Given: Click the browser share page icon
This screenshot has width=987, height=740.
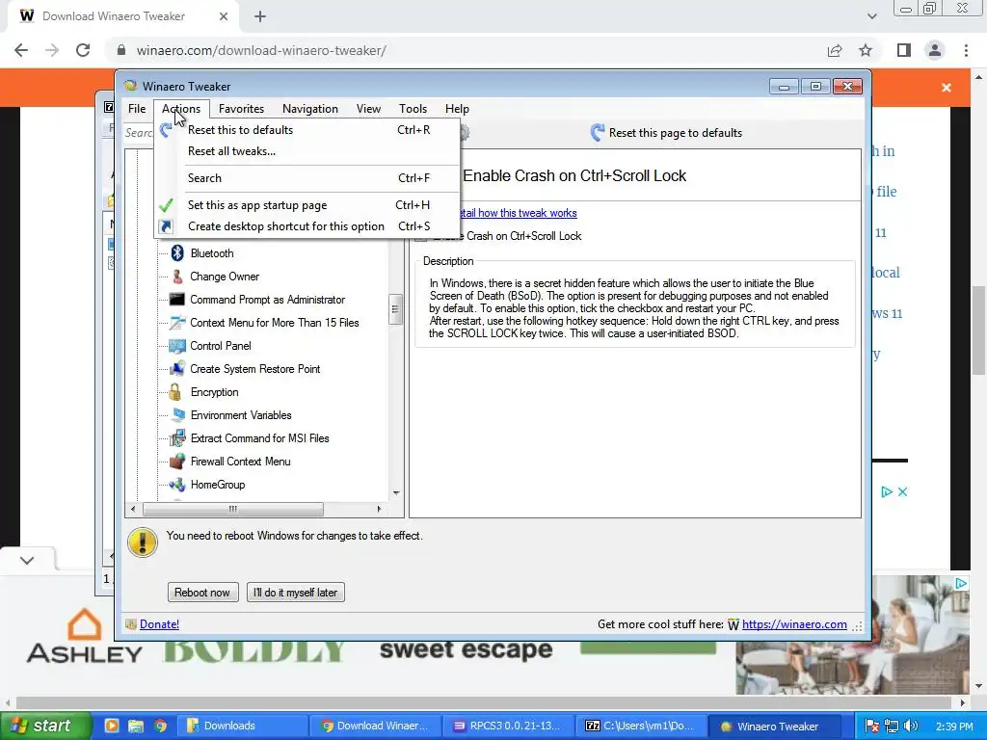Looking at the screenshot, I should point(835,50).
